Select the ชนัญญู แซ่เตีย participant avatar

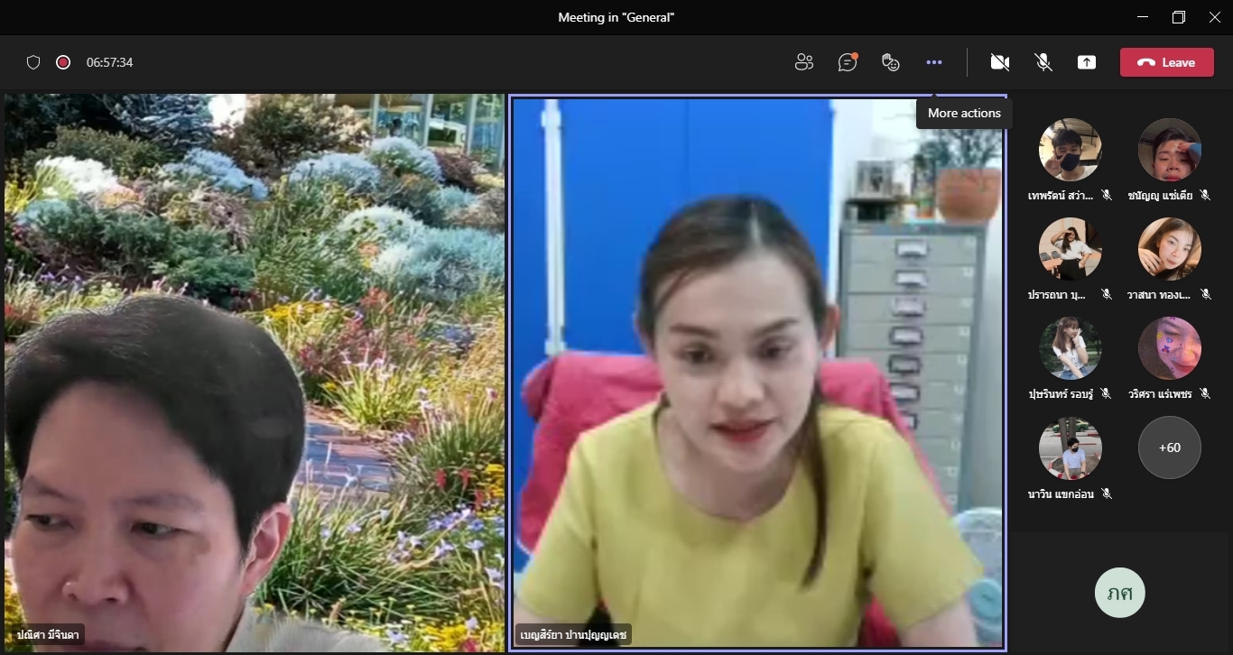(x=1170, y=150)
